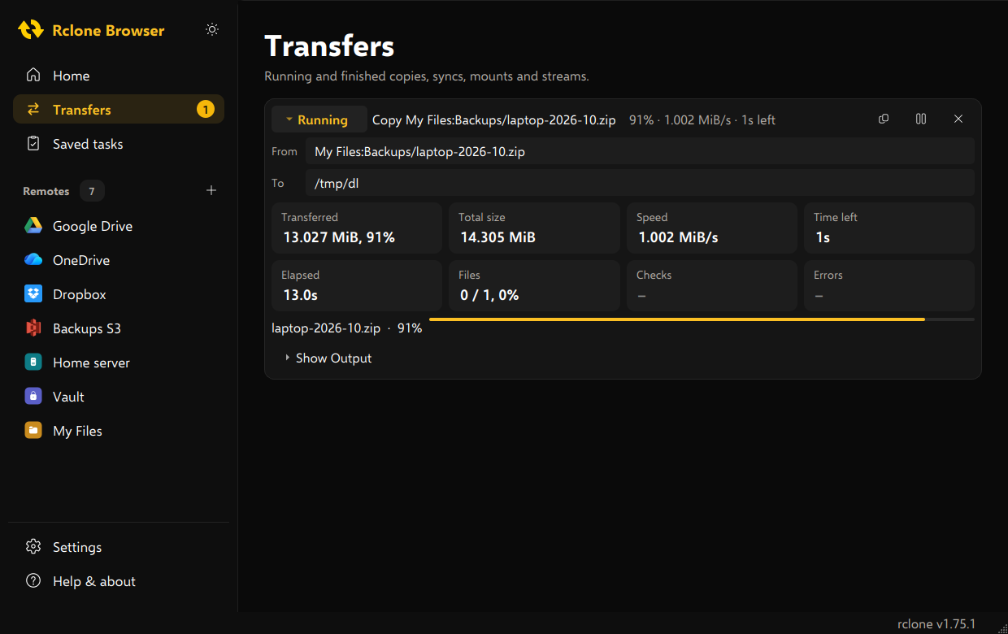Screen dimensions: 1008x634
Task: Click the Transfers page heading
Action: click(x=329, y=46)
